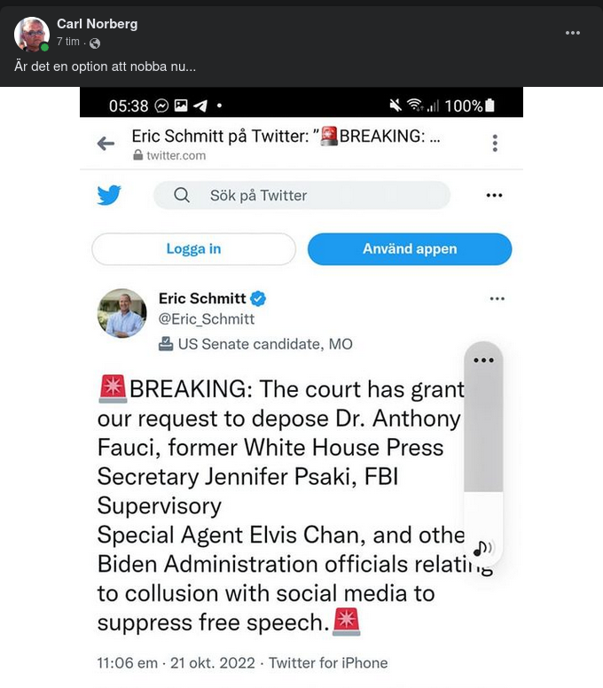
Task: Tap the volume panel three-dot icon
Action: click(x=483, y=360)
